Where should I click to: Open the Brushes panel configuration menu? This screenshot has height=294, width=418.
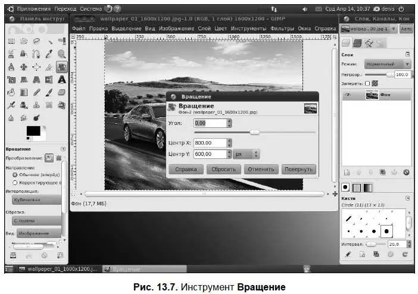(x=408, y=198)
